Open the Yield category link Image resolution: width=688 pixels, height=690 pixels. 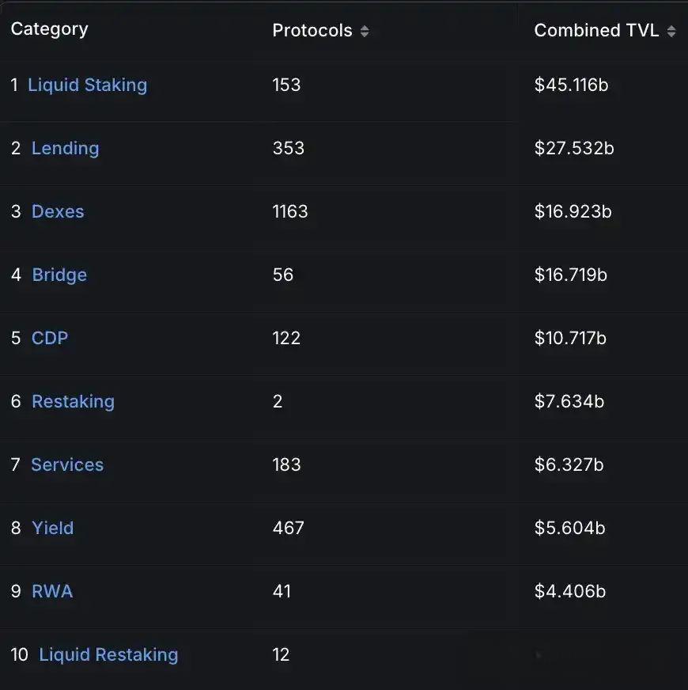click(x=52, y=528)
